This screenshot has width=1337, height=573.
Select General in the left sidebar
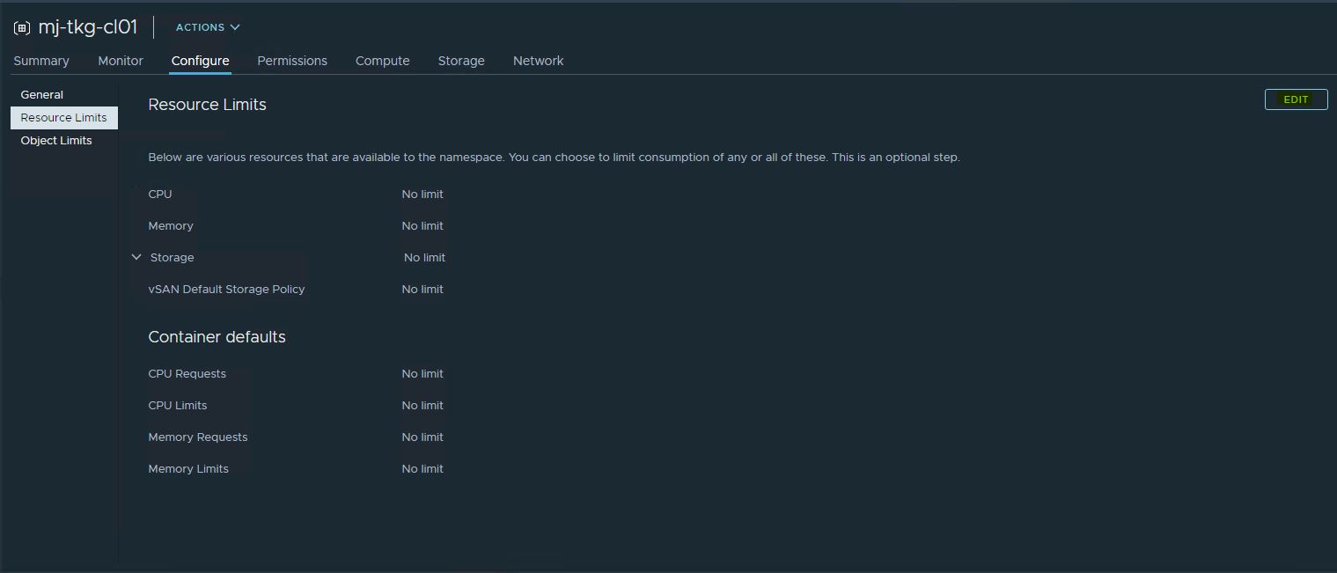coord(42,94)
